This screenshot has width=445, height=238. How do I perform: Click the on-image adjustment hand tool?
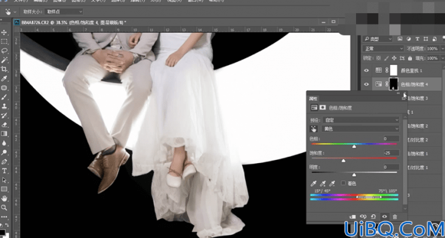(314, 129)
